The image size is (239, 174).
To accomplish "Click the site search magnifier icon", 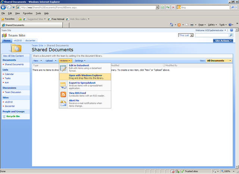I will tap(231, 35).
